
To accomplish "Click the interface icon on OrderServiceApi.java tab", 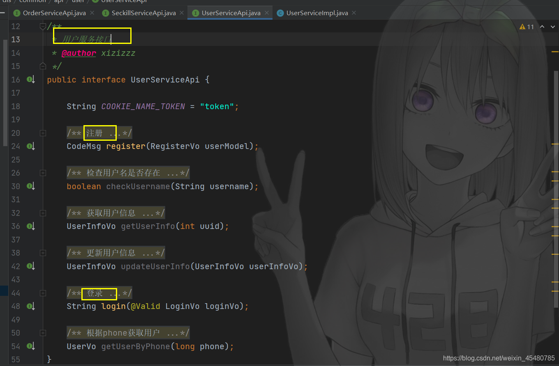I will click(x=17, y=13).
